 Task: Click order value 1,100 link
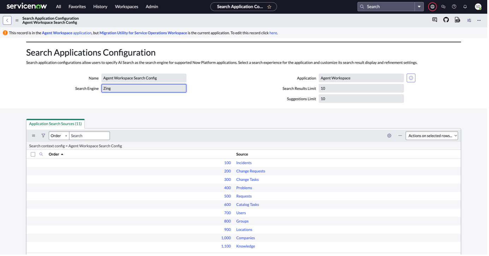click(227, 247)
